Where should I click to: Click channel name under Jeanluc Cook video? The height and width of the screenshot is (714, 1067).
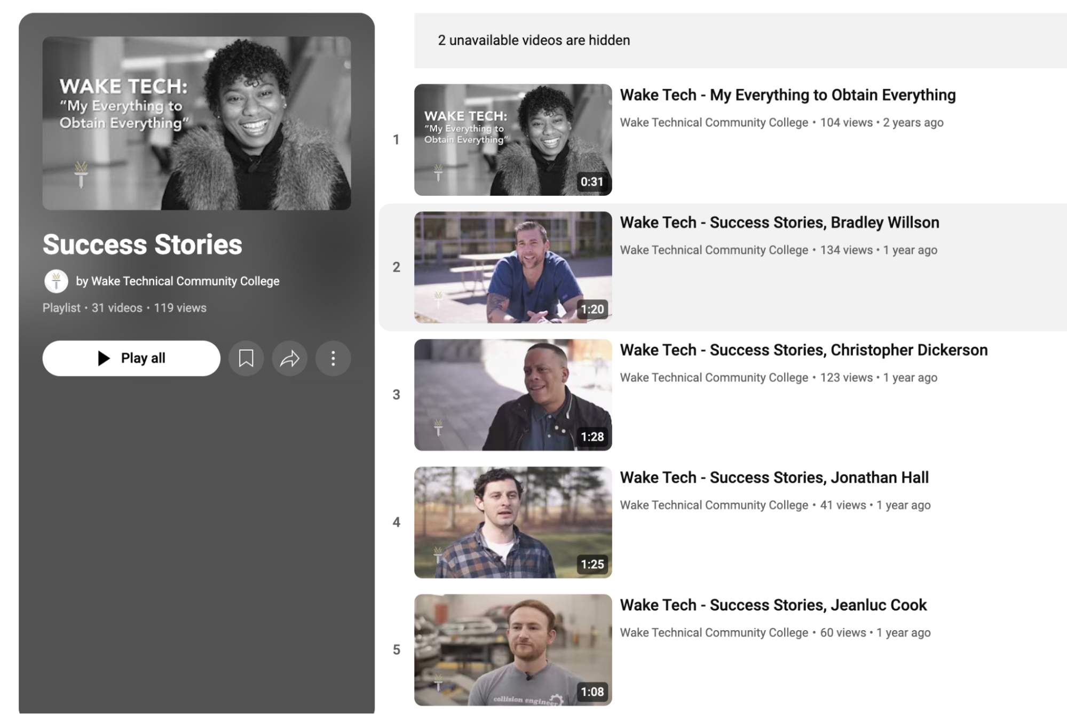(x=714, y=633)
